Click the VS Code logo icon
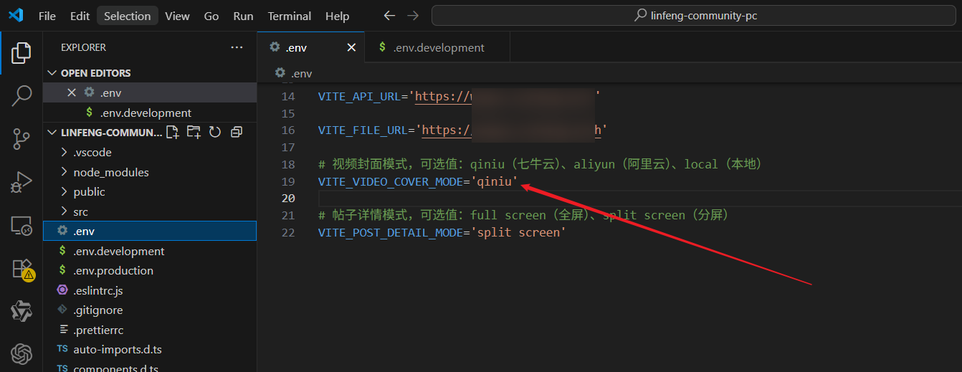This screenshot has height=372, width=962. click(x=16, y=15)
